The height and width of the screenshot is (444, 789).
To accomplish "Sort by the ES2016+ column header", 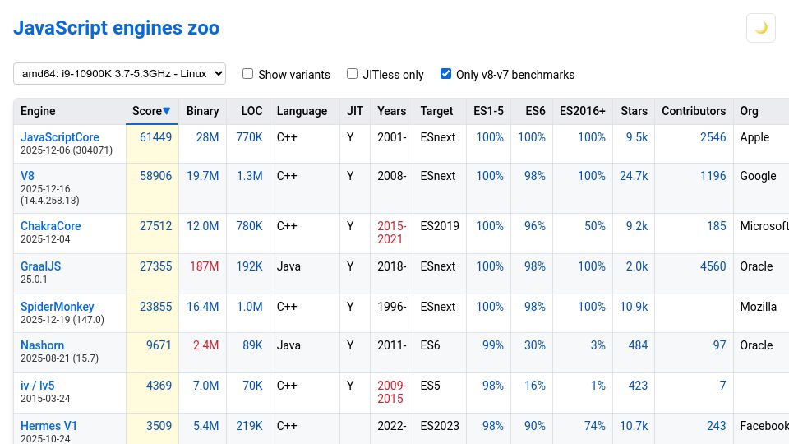I will click(583, 111).
